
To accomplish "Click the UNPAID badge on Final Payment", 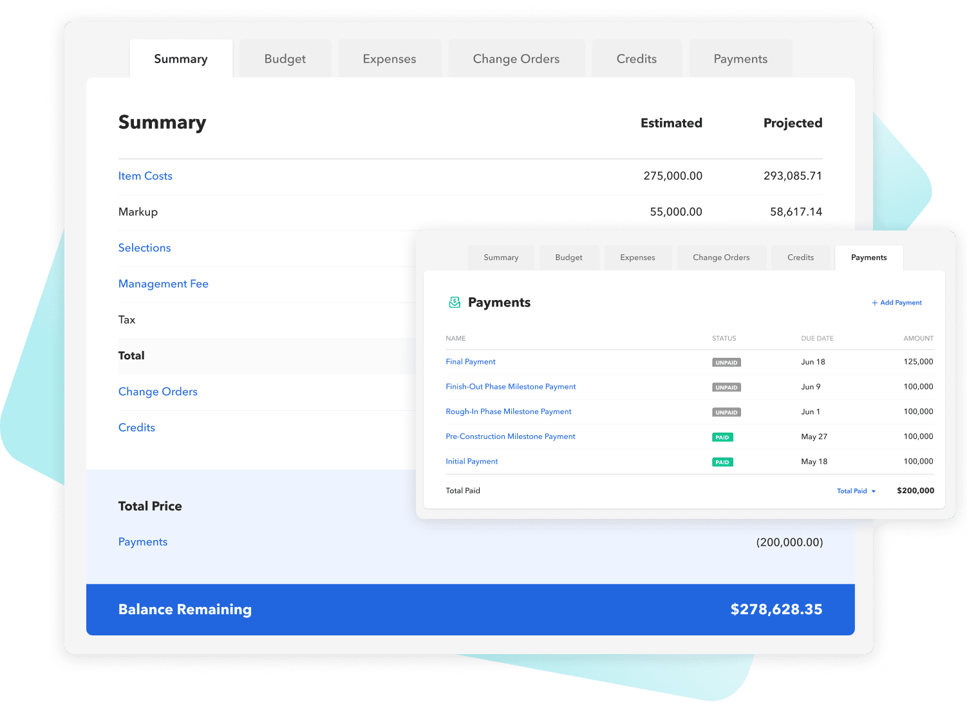I will (x=726, y=362).
